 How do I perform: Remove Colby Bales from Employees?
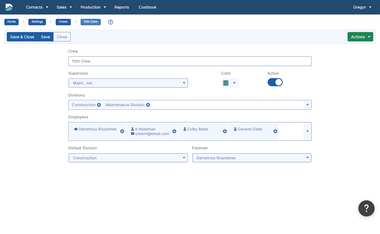point(225,131)
